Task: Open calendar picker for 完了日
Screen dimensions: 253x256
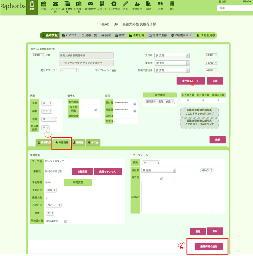Action: tap(162, 179)
